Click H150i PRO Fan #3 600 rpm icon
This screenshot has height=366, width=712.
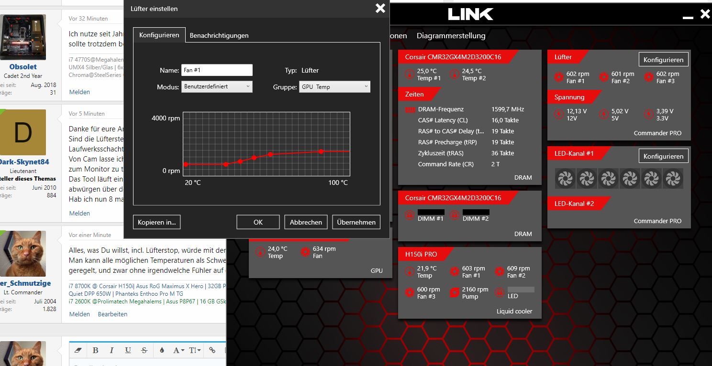tap(409, 293)
